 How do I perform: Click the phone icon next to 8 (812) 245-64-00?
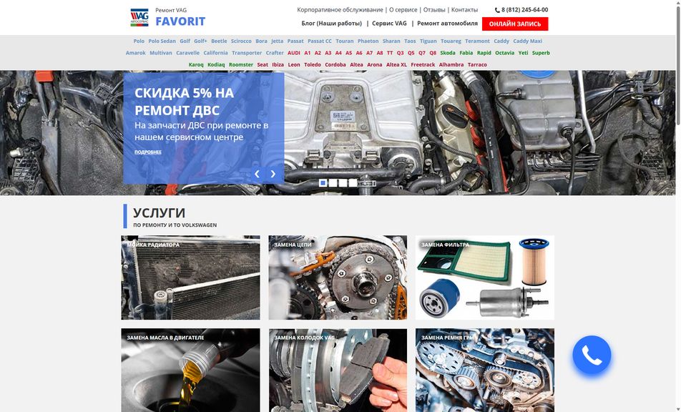(497, 10)
